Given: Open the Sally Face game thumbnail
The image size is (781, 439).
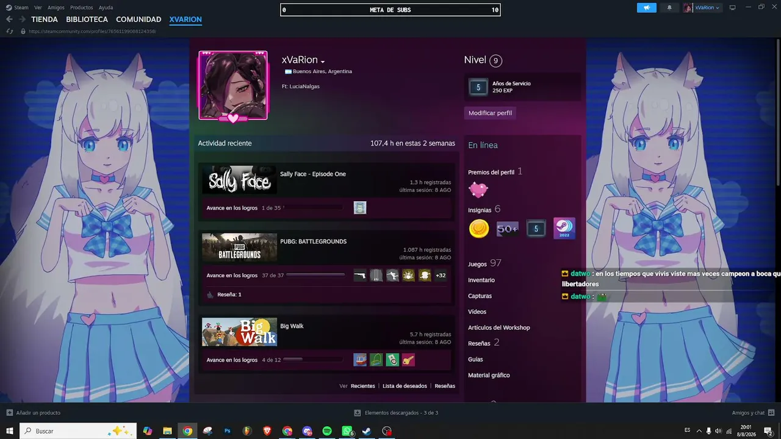Looking at the screenshot, I should pos(239,180).
